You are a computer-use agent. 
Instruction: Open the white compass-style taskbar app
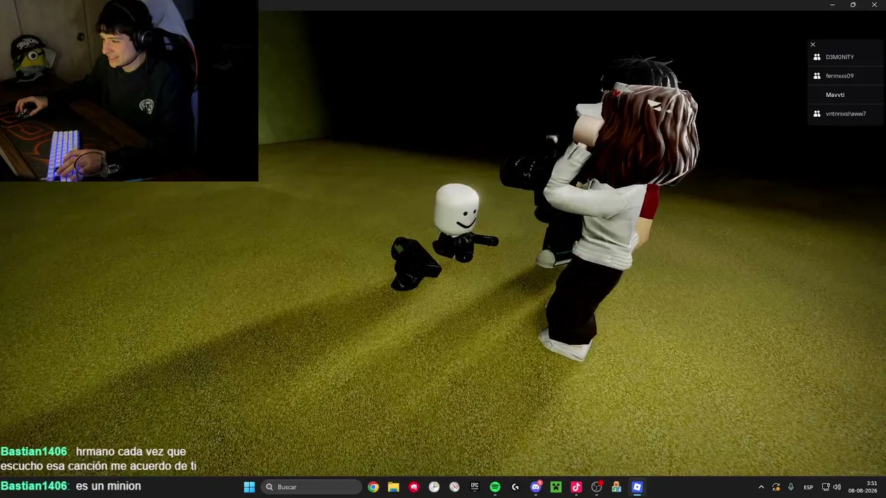tap(454, 487)
